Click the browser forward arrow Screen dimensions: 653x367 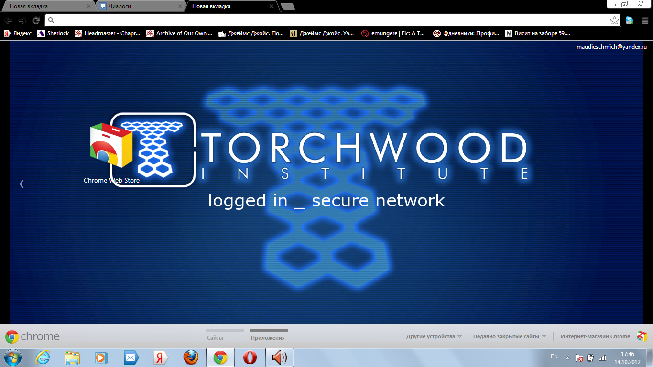[22, 21]
